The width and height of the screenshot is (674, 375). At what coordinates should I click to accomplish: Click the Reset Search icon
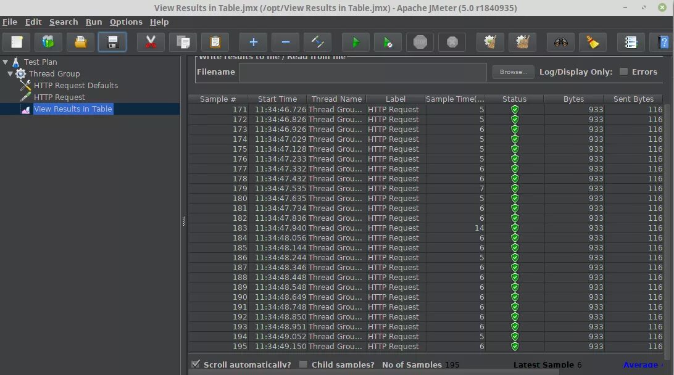coord(593,42)
